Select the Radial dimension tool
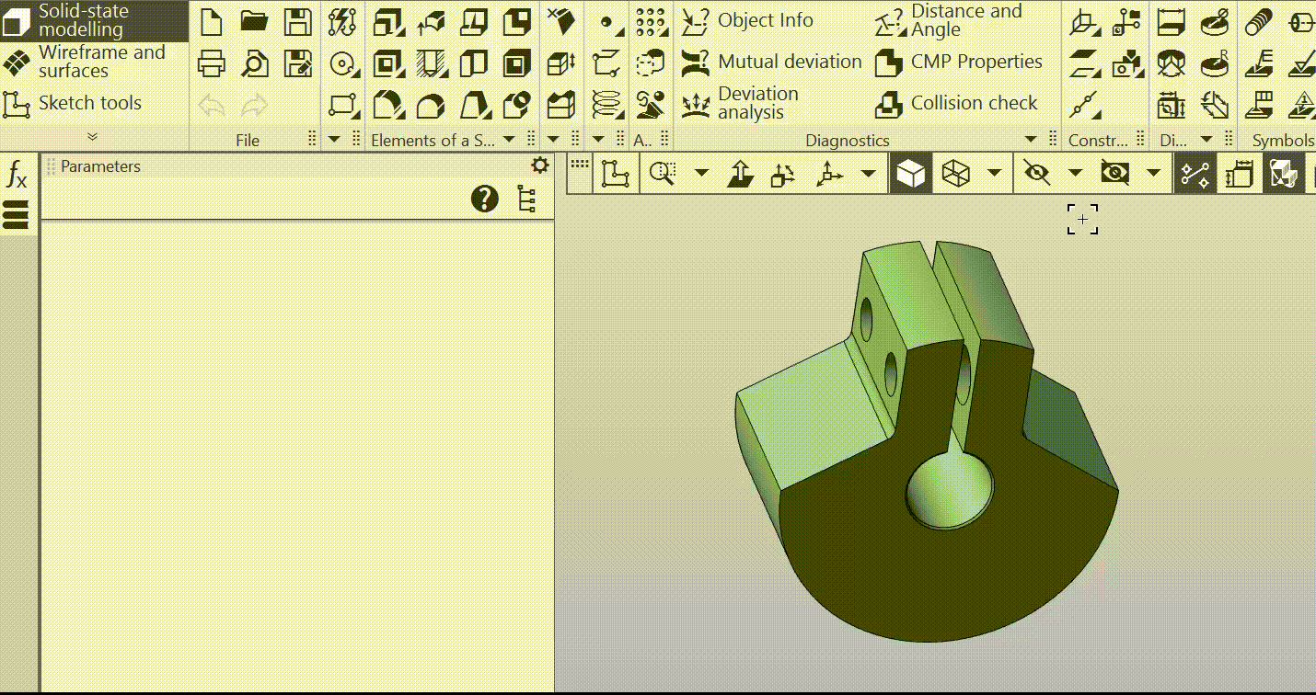The width and height of the screenshot is (1316, 695). (x=1215, y=63)
